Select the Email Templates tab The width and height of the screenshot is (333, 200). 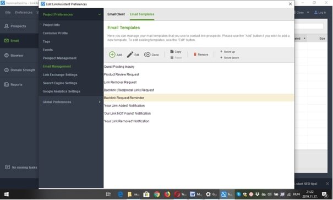point(142,14)
